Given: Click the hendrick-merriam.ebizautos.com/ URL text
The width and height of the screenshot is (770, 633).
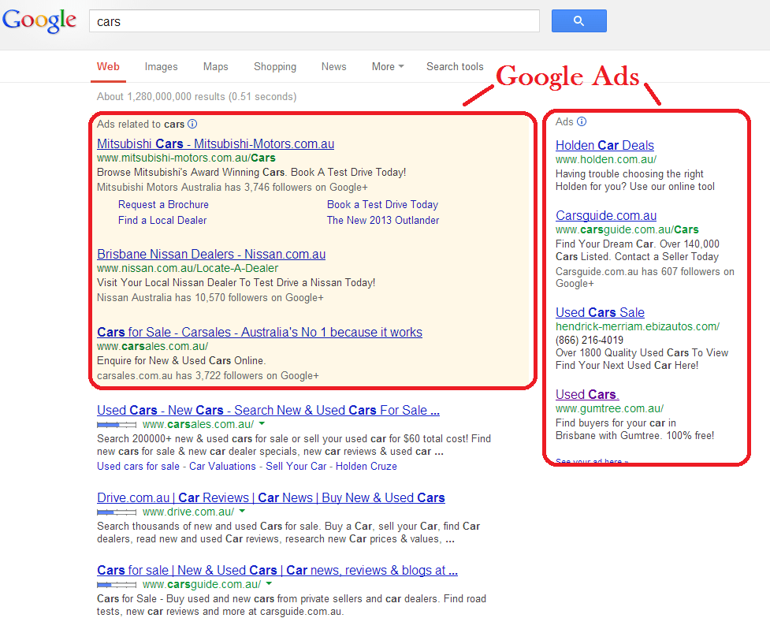Looking at the screenshot, I should point(638,326).
